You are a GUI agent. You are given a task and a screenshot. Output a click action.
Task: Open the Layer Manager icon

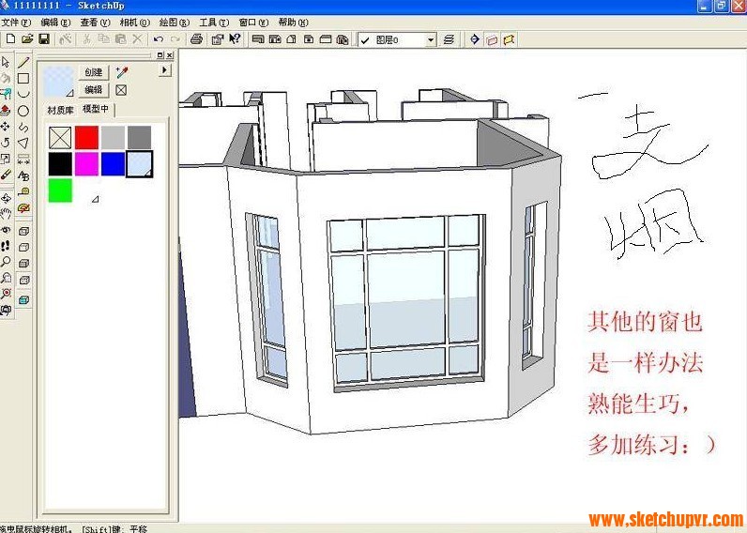click(449, 39)
